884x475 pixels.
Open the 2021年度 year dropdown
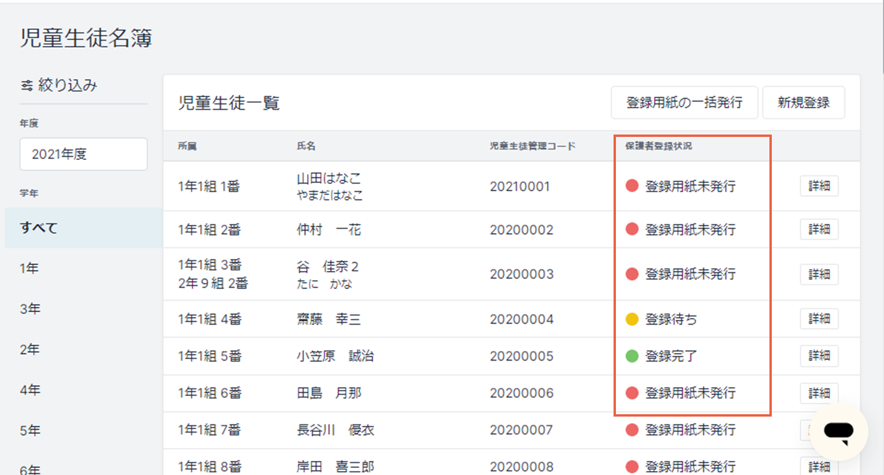click(83, 154)
